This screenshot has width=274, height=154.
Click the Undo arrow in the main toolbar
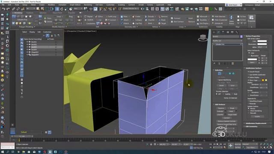tap(3, 9)
